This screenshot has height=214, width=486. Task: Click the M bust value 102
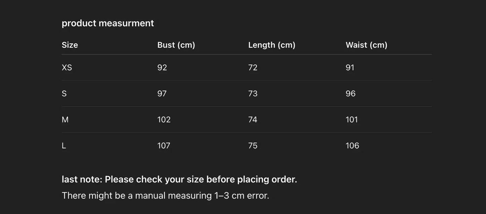(164, 119)
